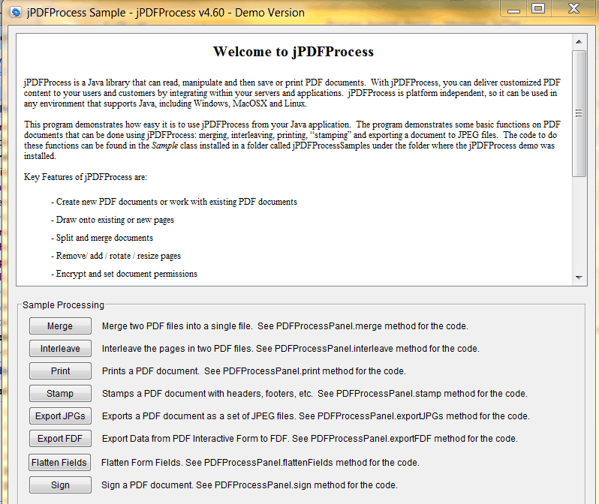Click '- Encrypt and set document permissions'
The image size is (599, 504).
(x=124, y=274)
